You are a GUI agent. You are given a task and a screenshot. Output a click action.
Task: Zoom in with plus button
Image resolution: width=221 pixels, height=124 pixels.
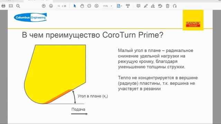[x=96, y=6]
